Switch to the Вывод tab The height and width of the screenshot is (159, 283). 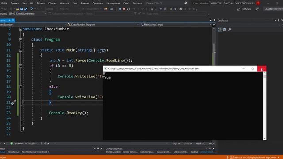pyautogui.click(x=194, y=152)
